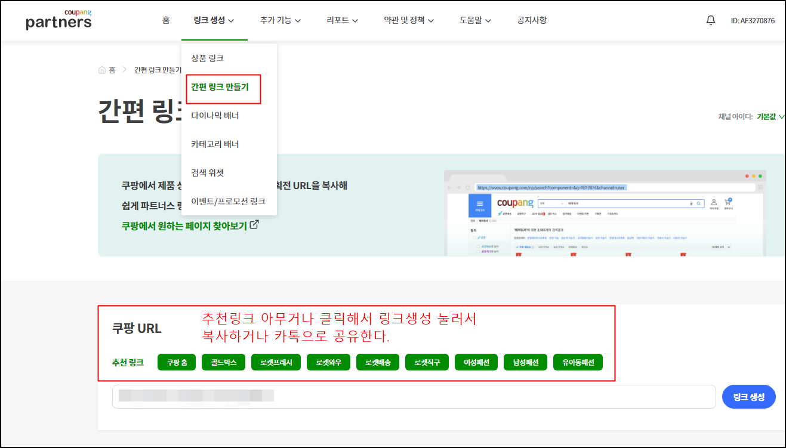Open 쿠팡에서 원하는 페이지 찾아보기 link
This screenshot has height=448, width=786.
point(184,225)
